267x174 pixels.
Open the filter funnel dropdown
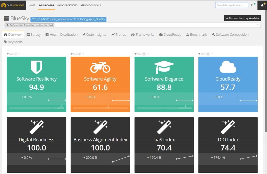tap(253, 5)
